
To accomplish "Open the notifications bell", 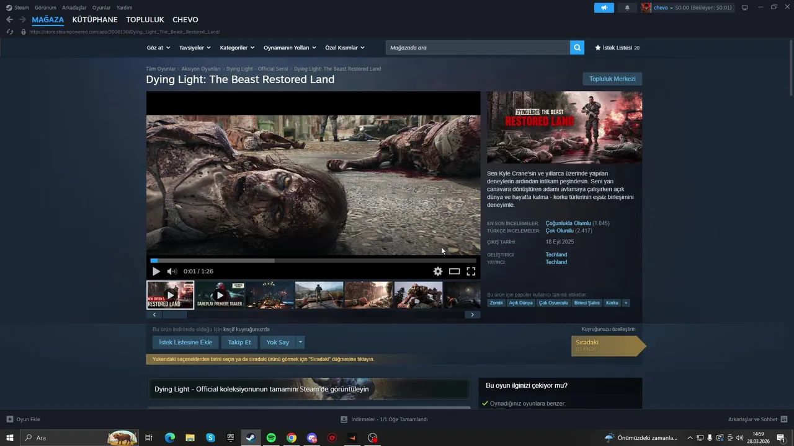I will tap(627, 7).
